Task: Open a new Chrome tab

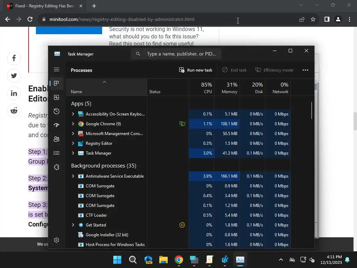Action: coord(94,6)
